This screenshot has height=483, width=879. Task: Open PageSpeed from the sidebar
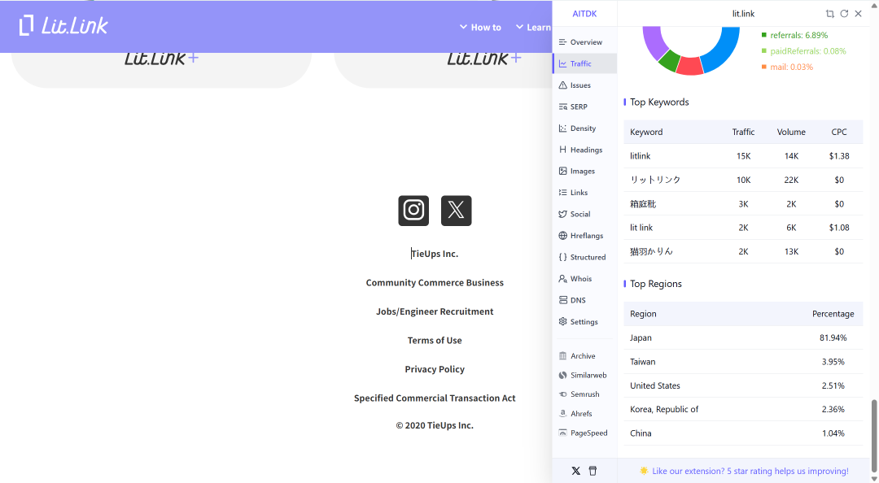(x=584, y=433)
